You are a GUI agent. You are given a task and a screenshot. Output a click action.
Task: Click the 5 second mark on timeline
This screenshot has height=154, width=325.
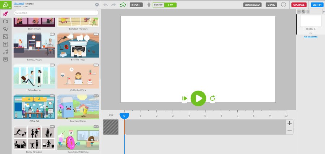click(205, 116)
